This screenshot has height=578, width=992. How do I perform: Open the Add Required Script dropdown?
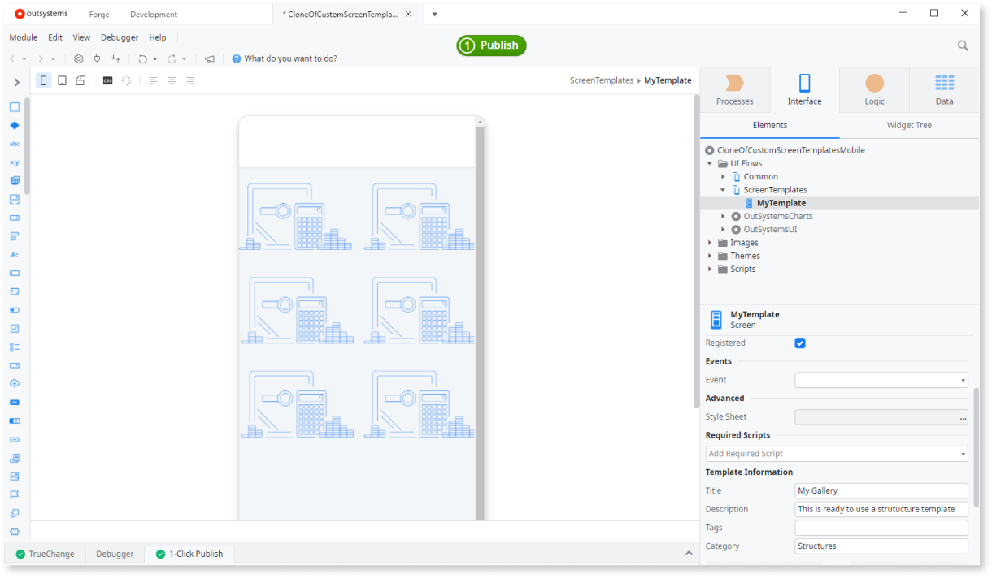[836, 453]
